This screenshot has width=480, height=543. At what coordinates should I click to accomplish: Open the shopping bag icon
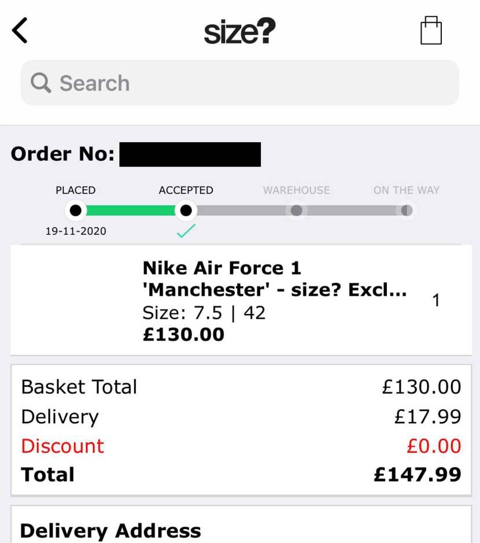coord(431,31)
